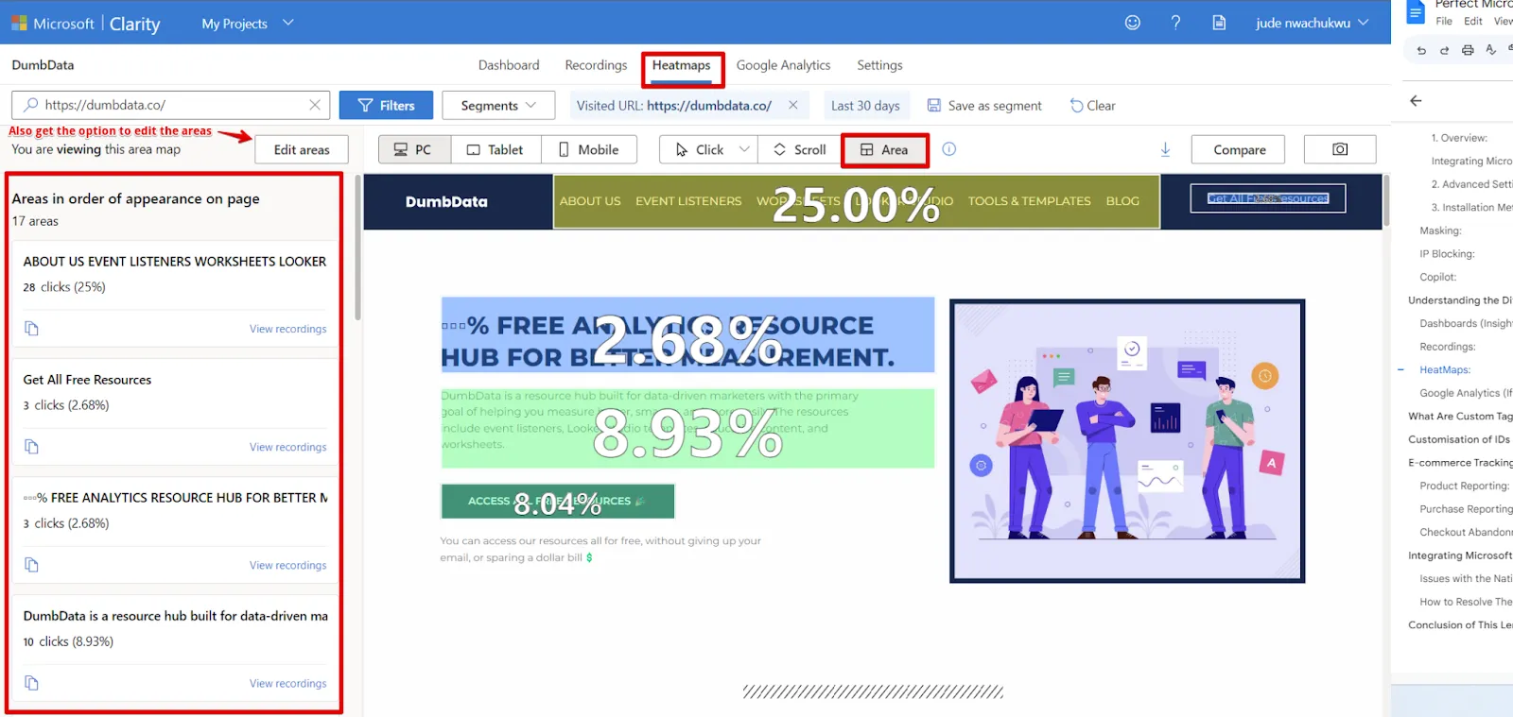Change the Last 30 days date range
This screenshot has height=717, width=1513.
(x=865, y=105)
